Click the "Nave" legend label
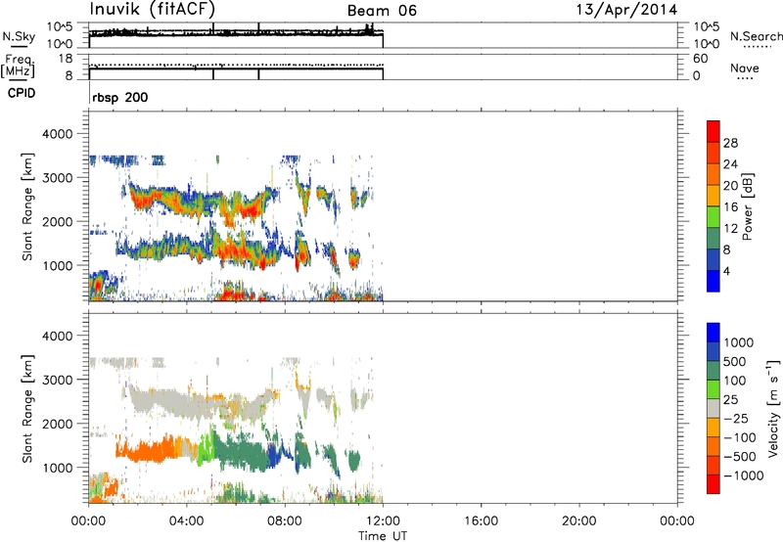The width and height of the screenshot is (783, 542). pos(745,68)
